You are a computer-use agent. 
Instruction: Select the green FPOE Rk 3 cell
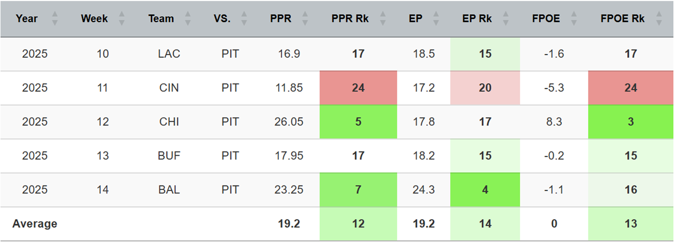(630, 122)
